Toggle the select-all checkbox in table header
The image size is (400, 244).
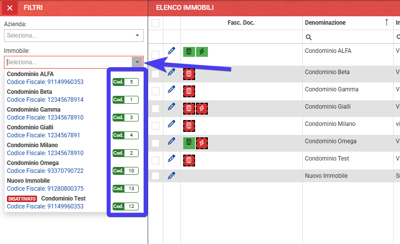pyautogui.click(x=156, y=23)
